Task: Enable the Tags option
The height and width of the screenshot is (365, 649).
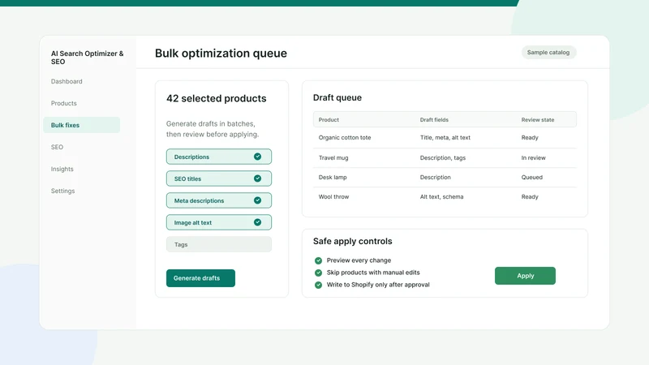Action: click(x=219, y=245)
